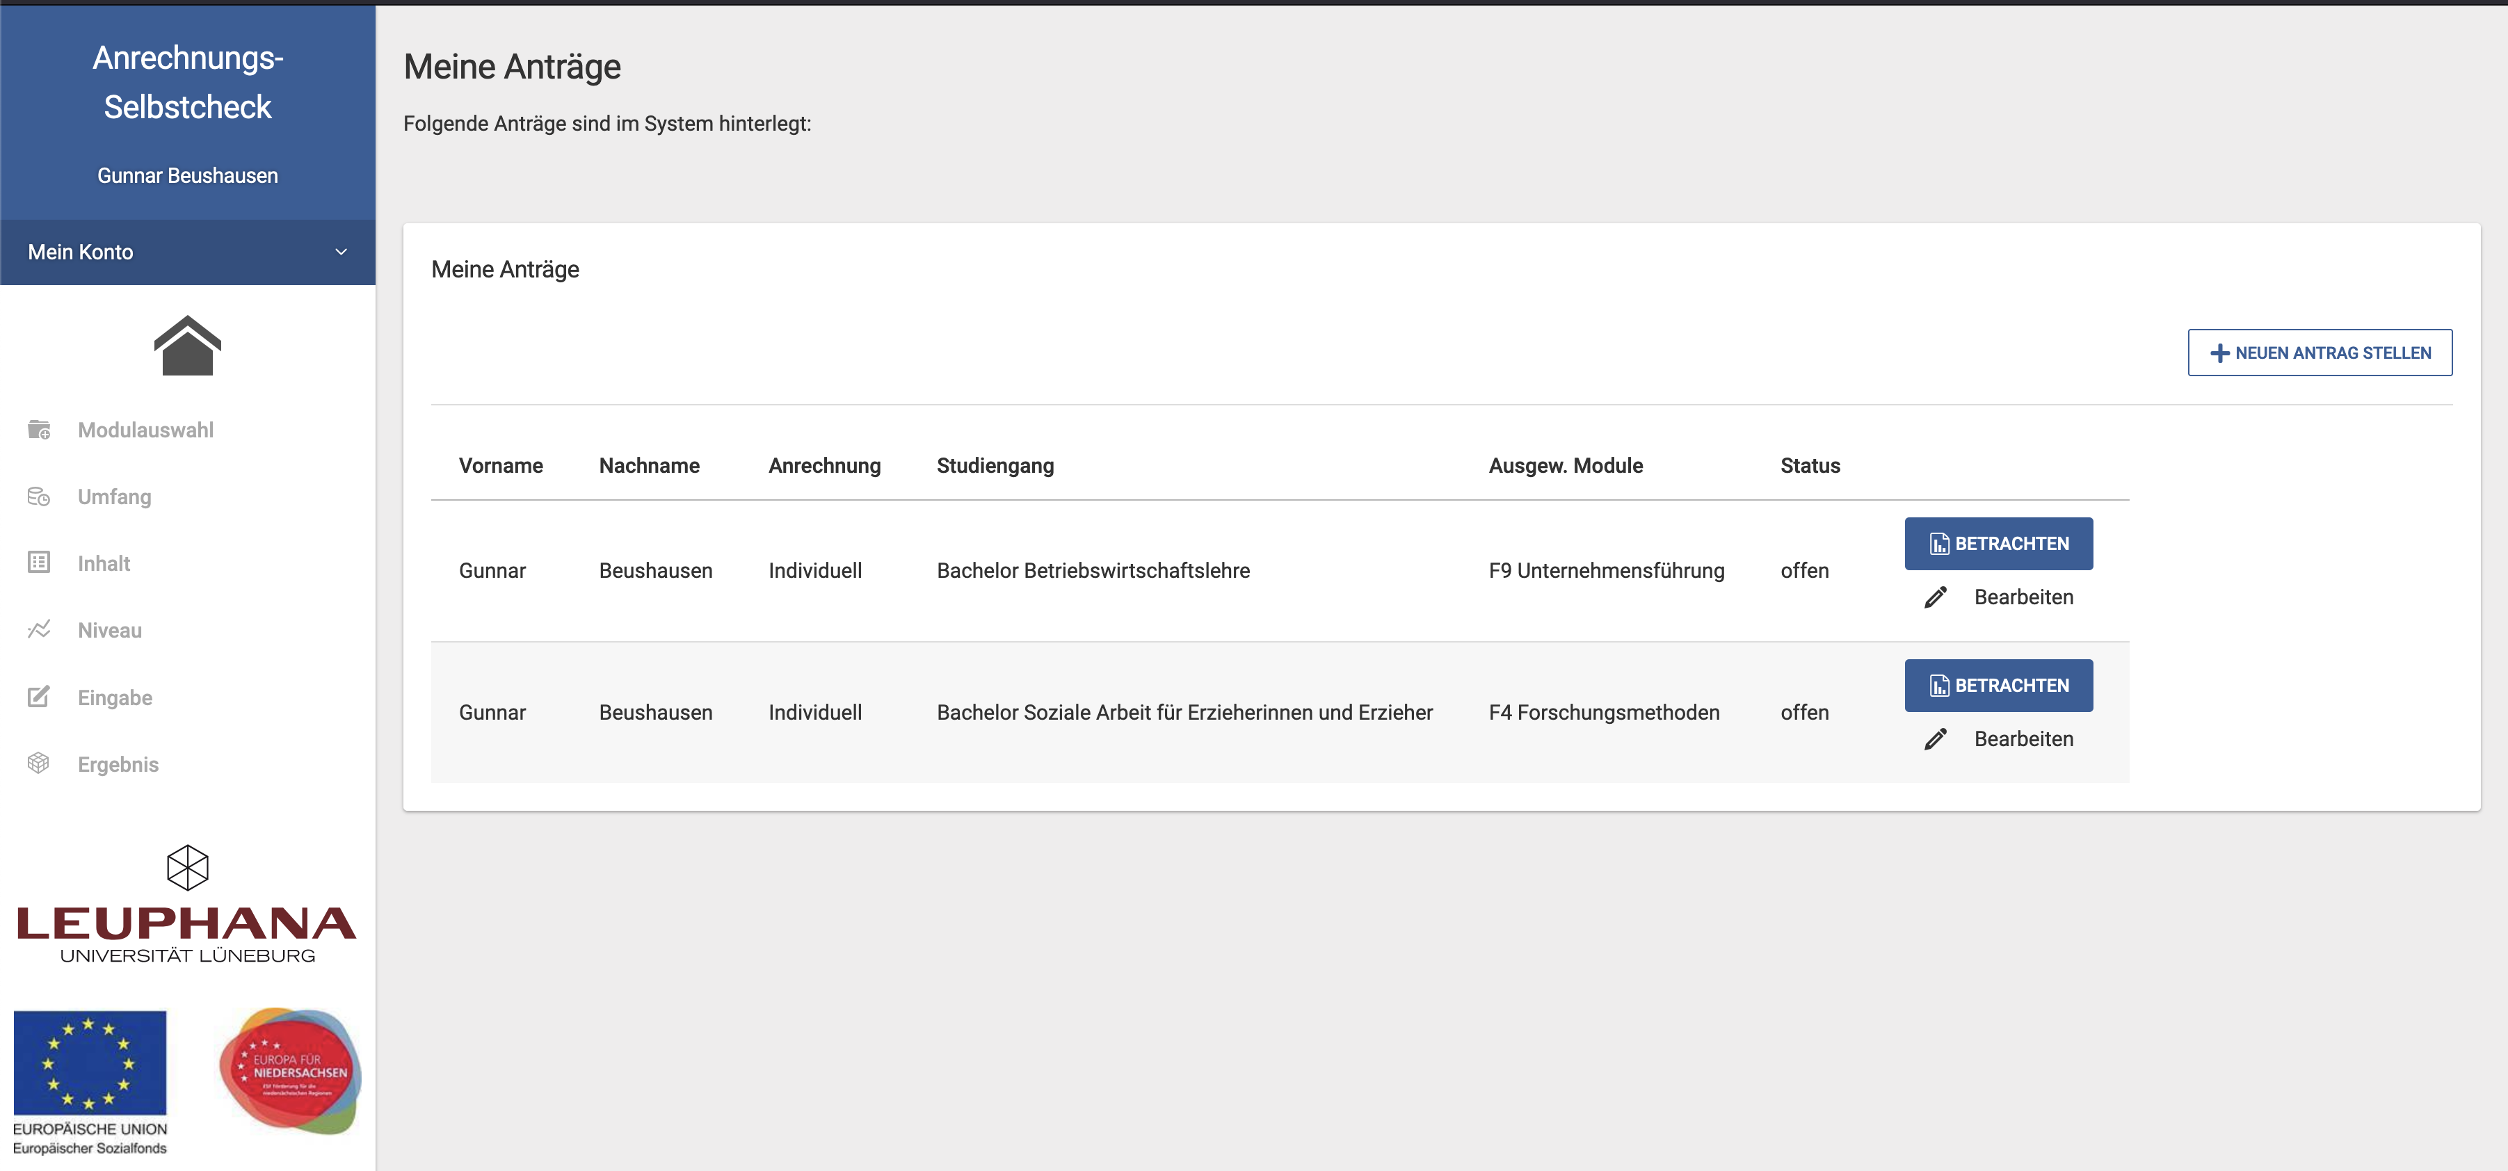2508x1171 pixels.
Task: Click 'Bachelor Soziale Arbeit für Erzieherinnen' cell
Action: [x=1184, y=713]
